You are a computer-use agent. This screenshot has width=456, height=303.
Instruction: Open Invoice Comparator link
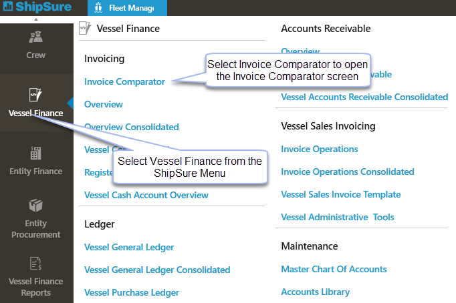coord(124,81)
